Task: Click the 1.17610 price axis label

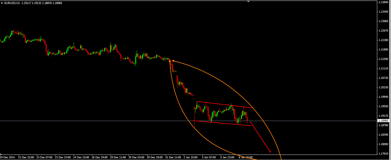Action: 383,153
